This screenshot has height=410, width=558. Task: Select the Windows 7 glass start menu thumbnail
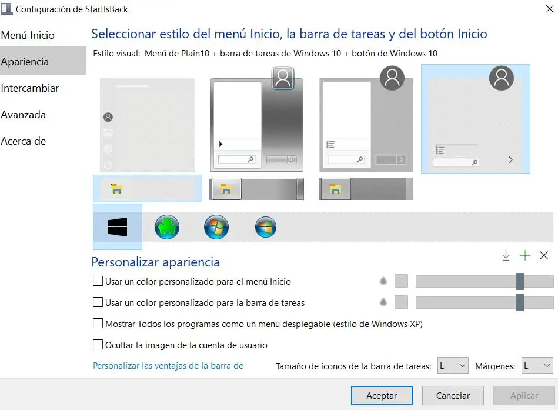coord(256,119)
